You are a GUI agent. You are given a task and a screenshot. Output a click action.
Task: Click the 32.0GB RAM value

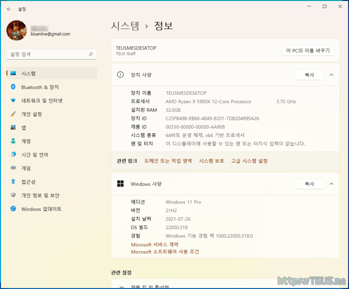click(x=173, y=110)
